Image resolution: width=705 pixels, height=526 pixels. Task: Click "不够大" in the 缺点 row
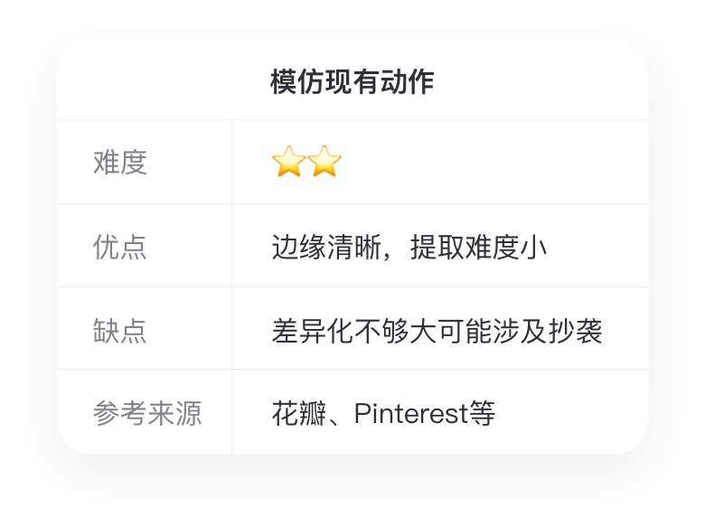click(x=395, y=330)
